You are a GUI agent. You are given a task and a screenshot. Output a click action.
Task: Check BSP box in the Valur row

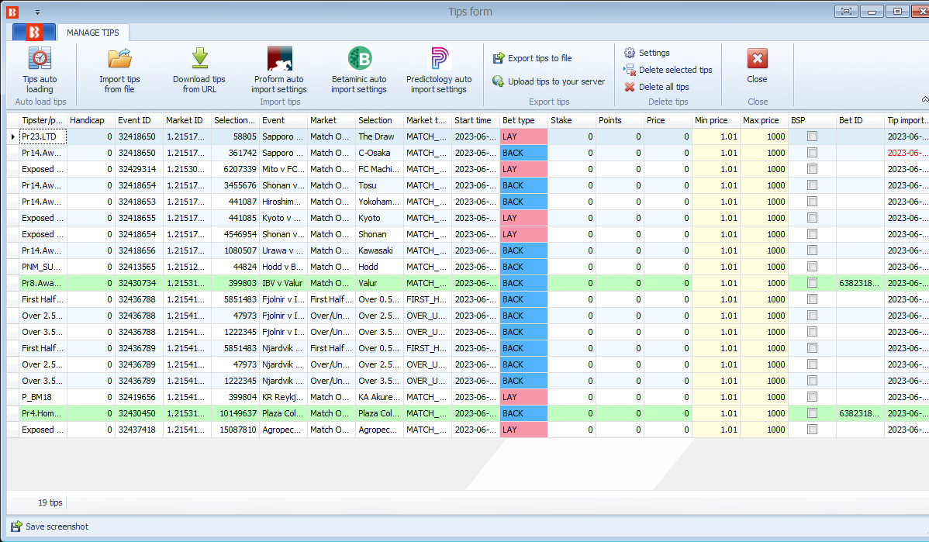pos(812,283)
